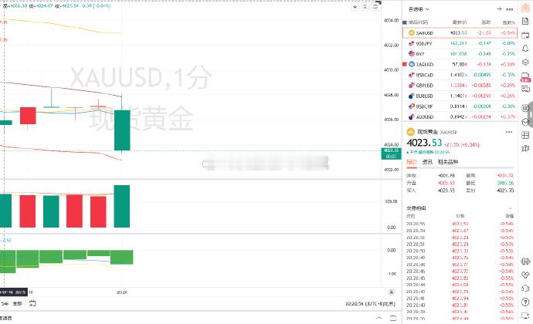Select the 5年 time range
Viewport: 533px width, 324px height.
coord(5,304)
